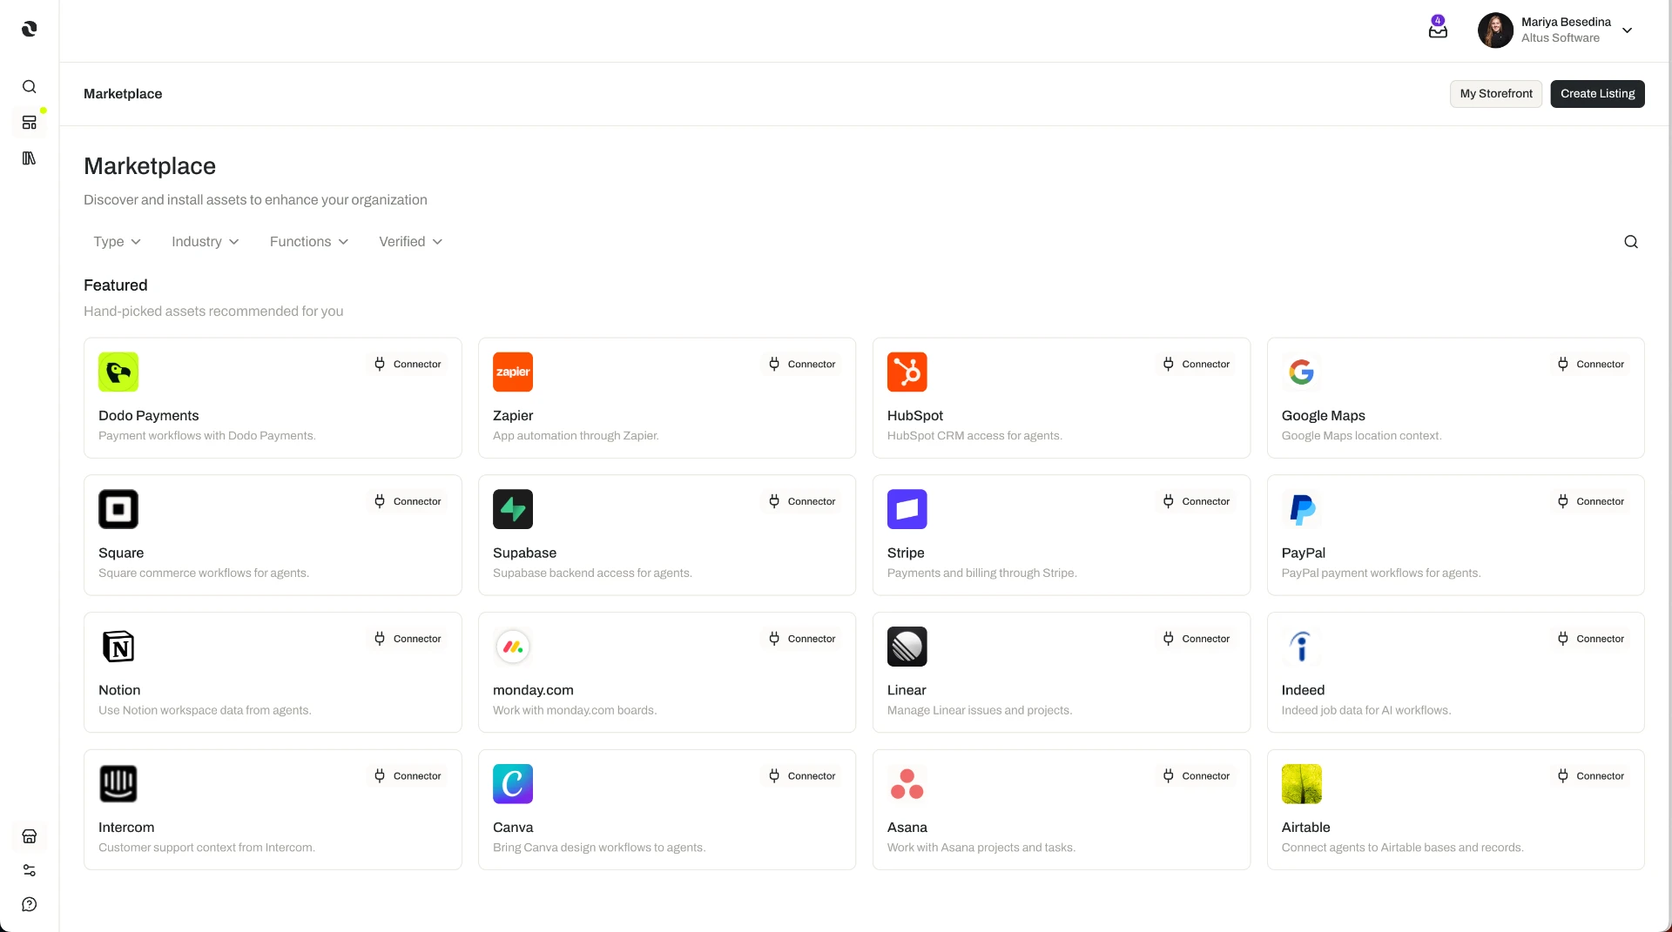This screenshot has height=932, width=1672.
Task: Click the Connector badge on Dodo Payments card
Action: (x=408, y=365)
